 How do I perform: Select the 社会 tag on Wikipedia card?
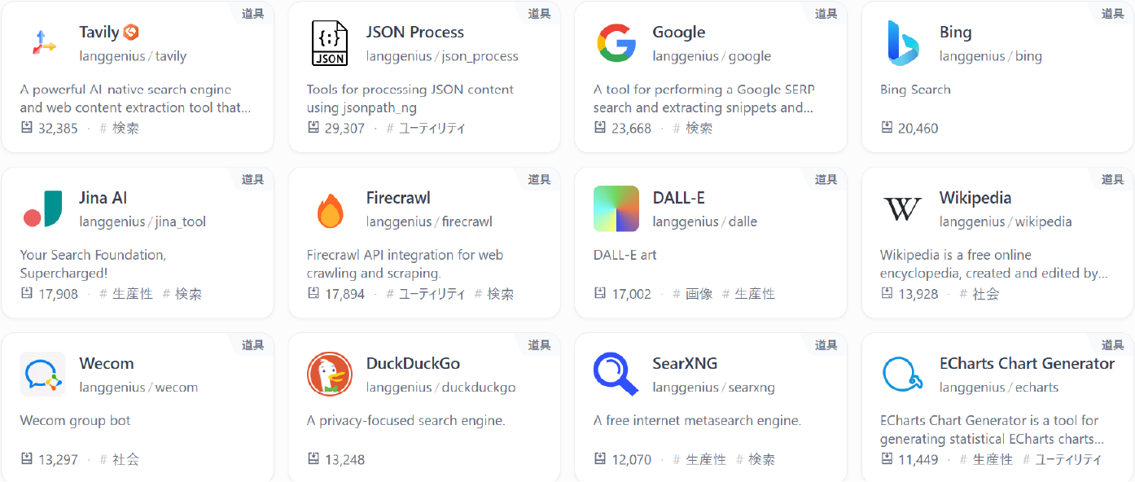tap(979, 294)
